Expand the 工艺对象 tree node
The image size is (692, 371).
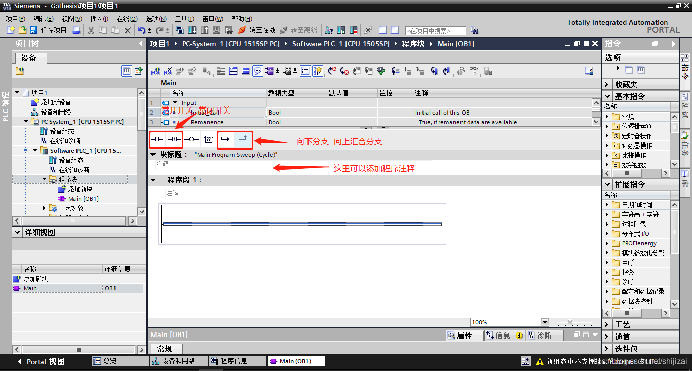45,208
